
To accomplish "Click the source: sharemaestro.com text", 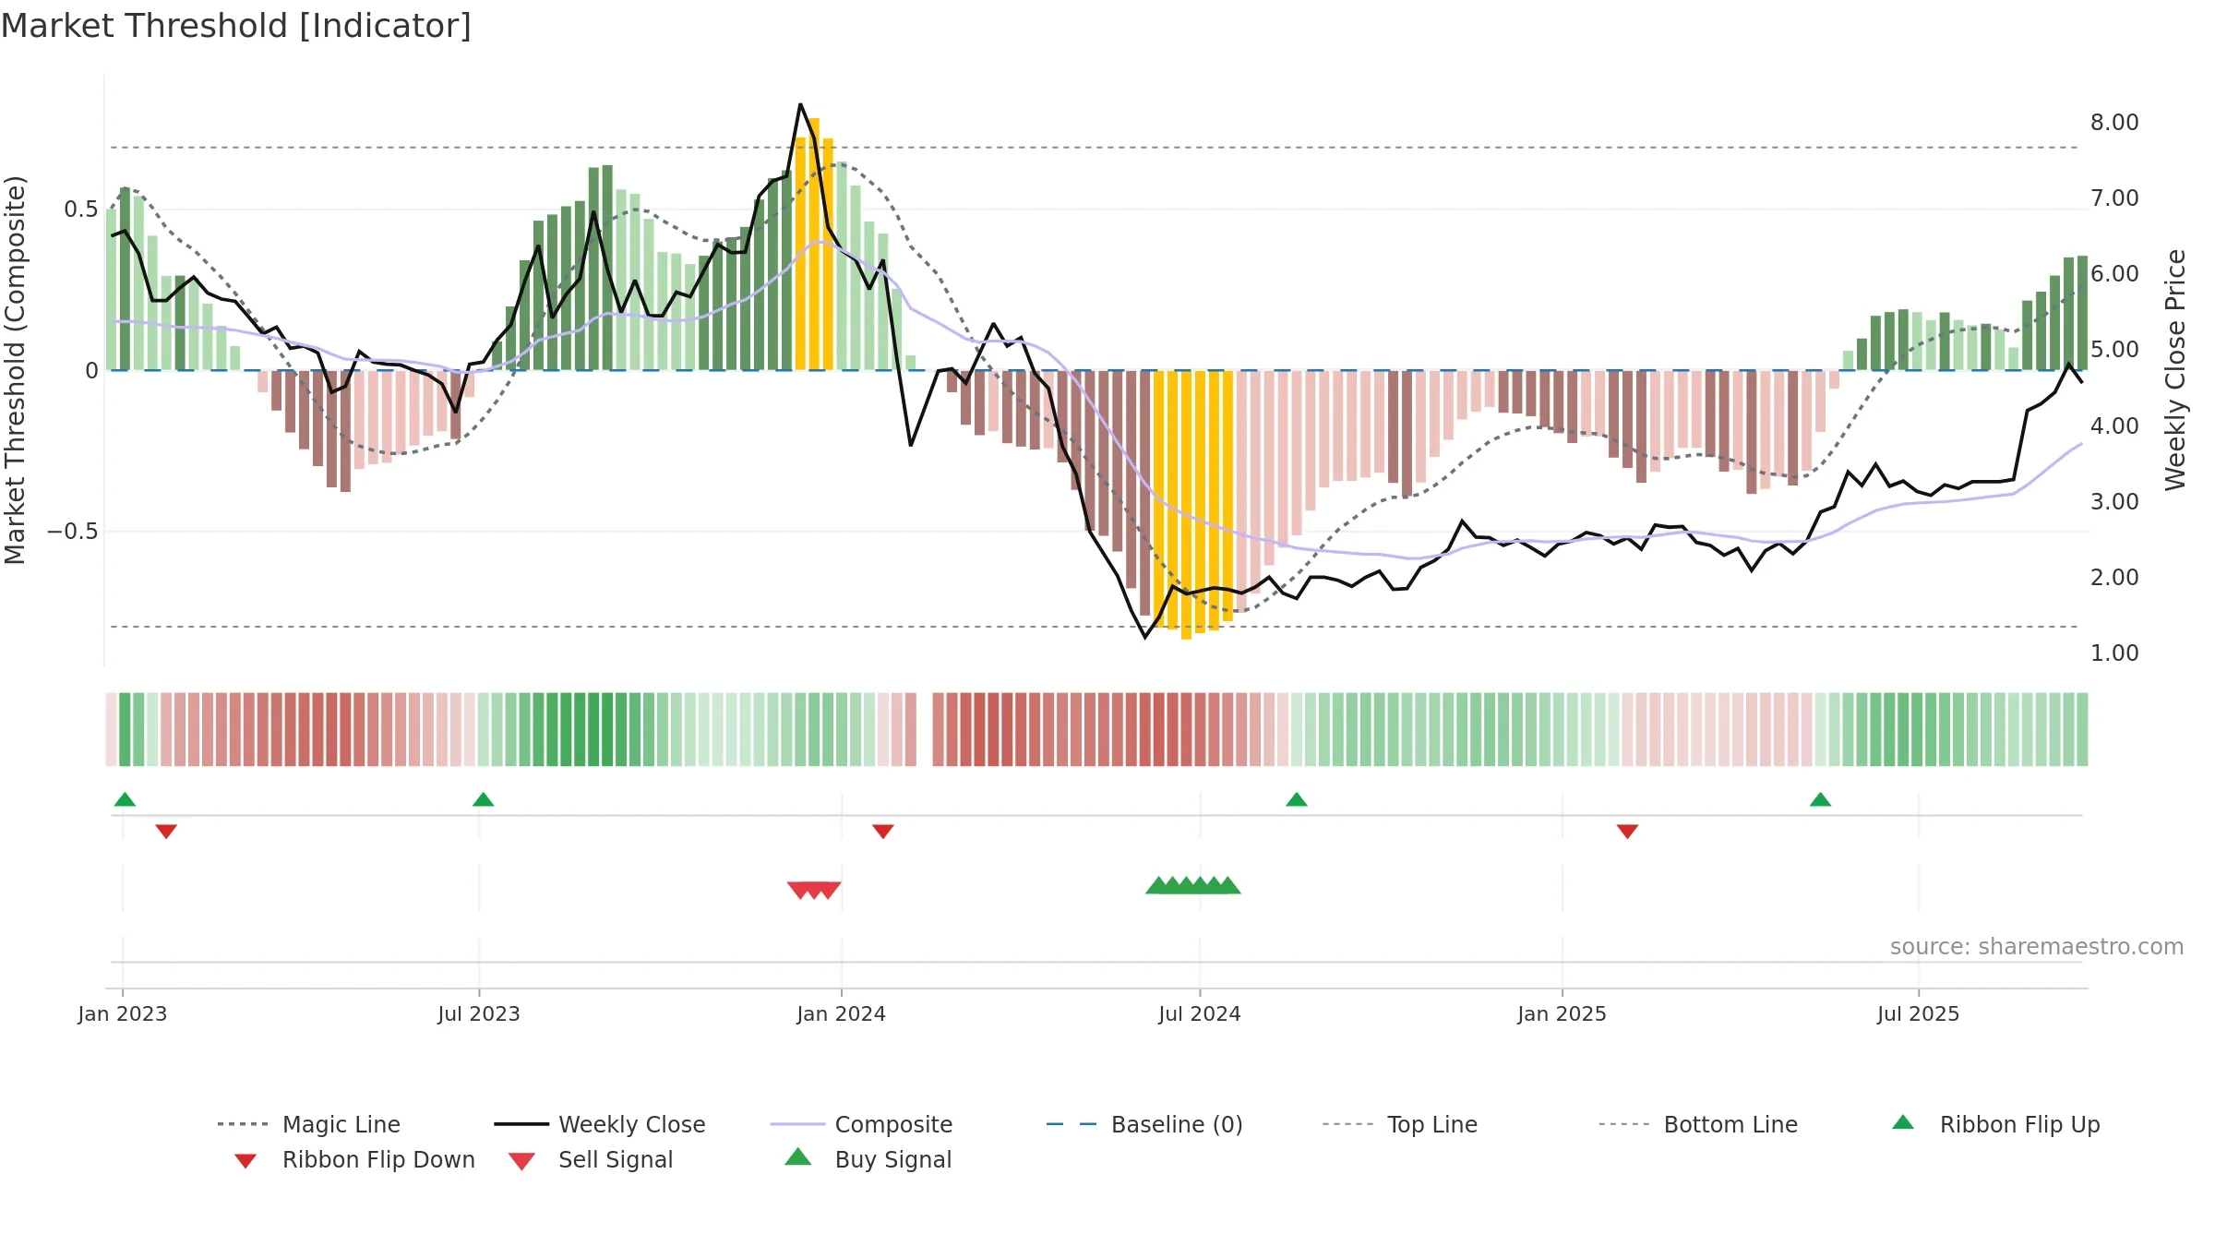I will coord(2036,947).
